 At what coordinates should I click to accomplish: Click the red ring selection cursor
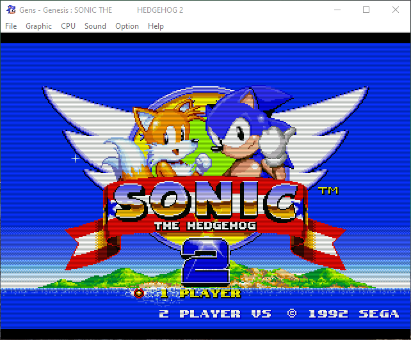click(139, 293)
